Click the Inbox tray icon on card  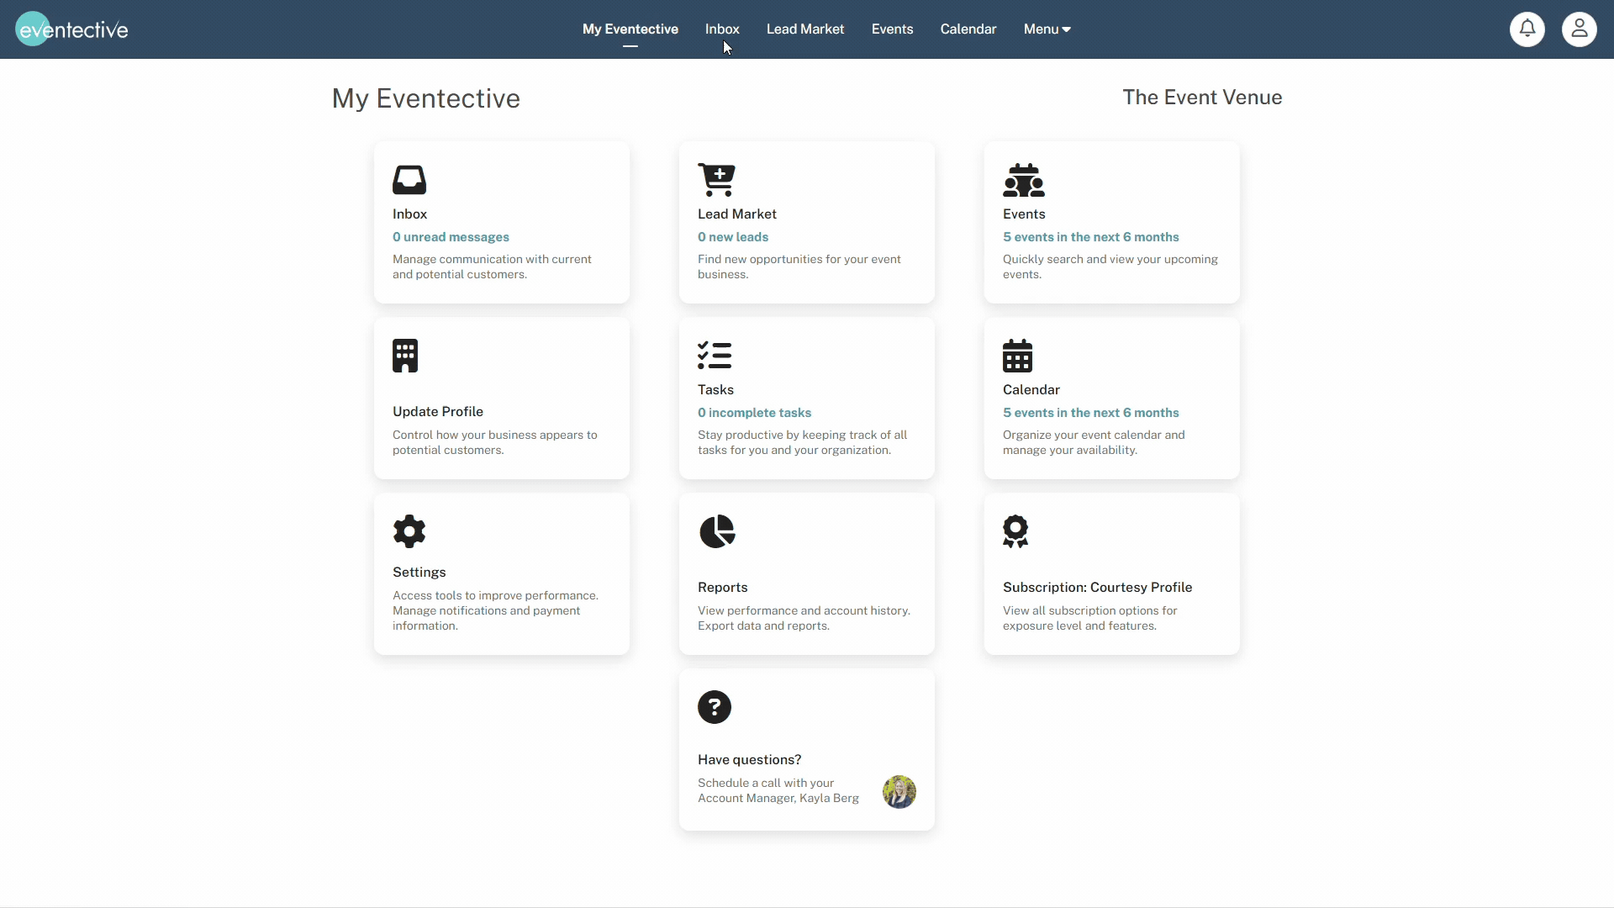pyautogui.click(x=409, y=180)
